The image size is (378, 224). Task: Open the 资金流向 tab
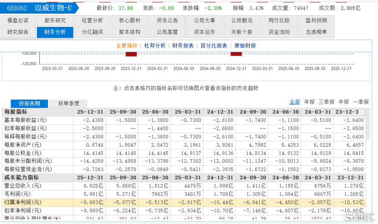coord(279,32)
